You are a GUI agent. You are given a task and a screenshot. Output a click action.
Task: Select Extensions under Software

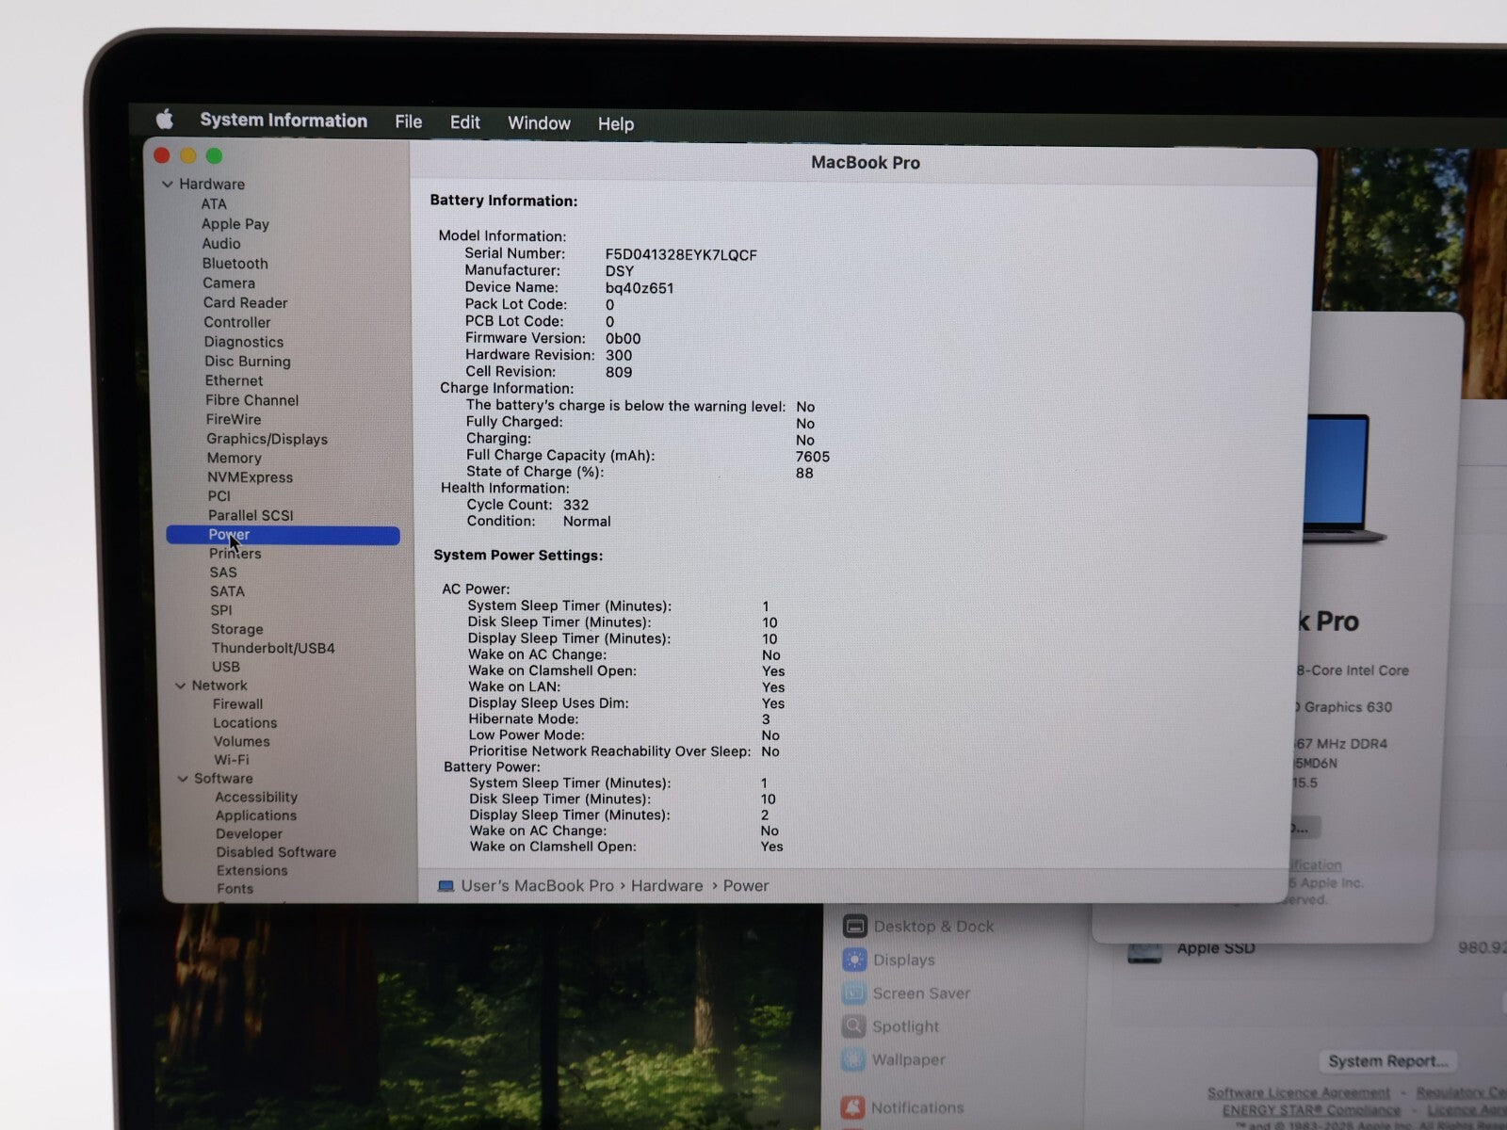[x=252, y=871]
